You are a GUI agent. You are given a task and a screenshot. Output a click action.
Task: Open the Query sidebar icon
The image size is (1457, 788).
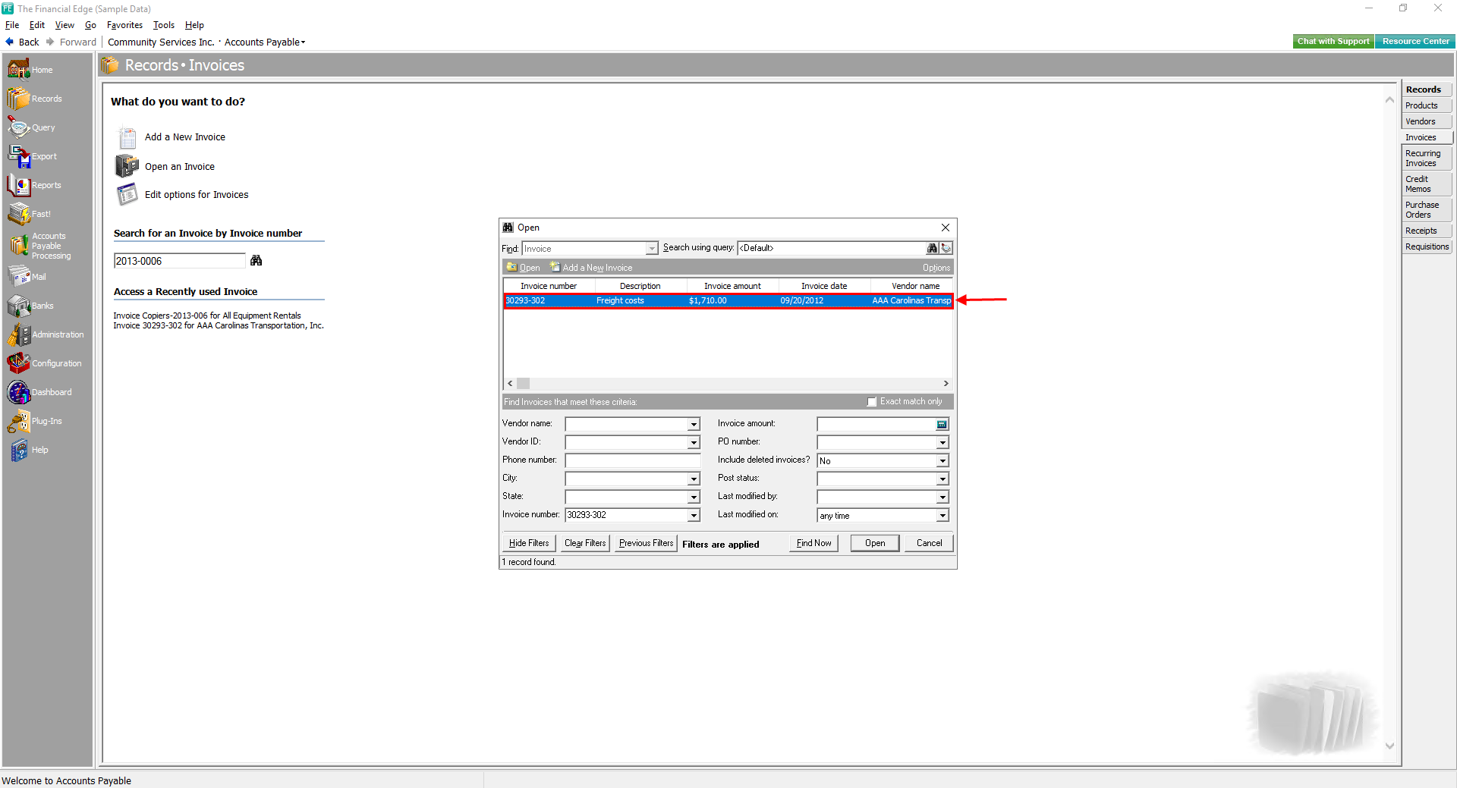(x=18, y=127)
